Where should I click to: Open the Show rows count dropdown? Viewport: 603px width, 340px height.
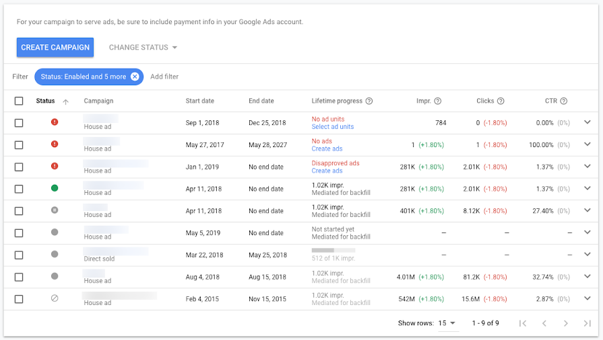tap(447, 323)
